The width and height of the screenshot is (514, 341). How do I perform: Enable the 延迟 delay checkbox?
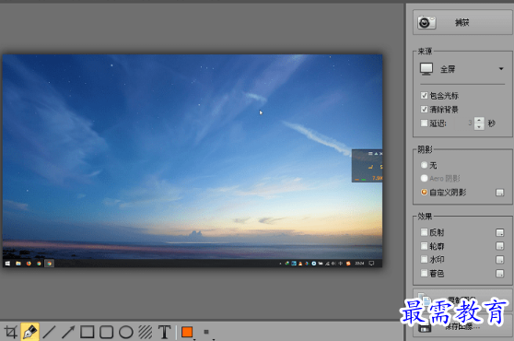click(x=424, y=123)
